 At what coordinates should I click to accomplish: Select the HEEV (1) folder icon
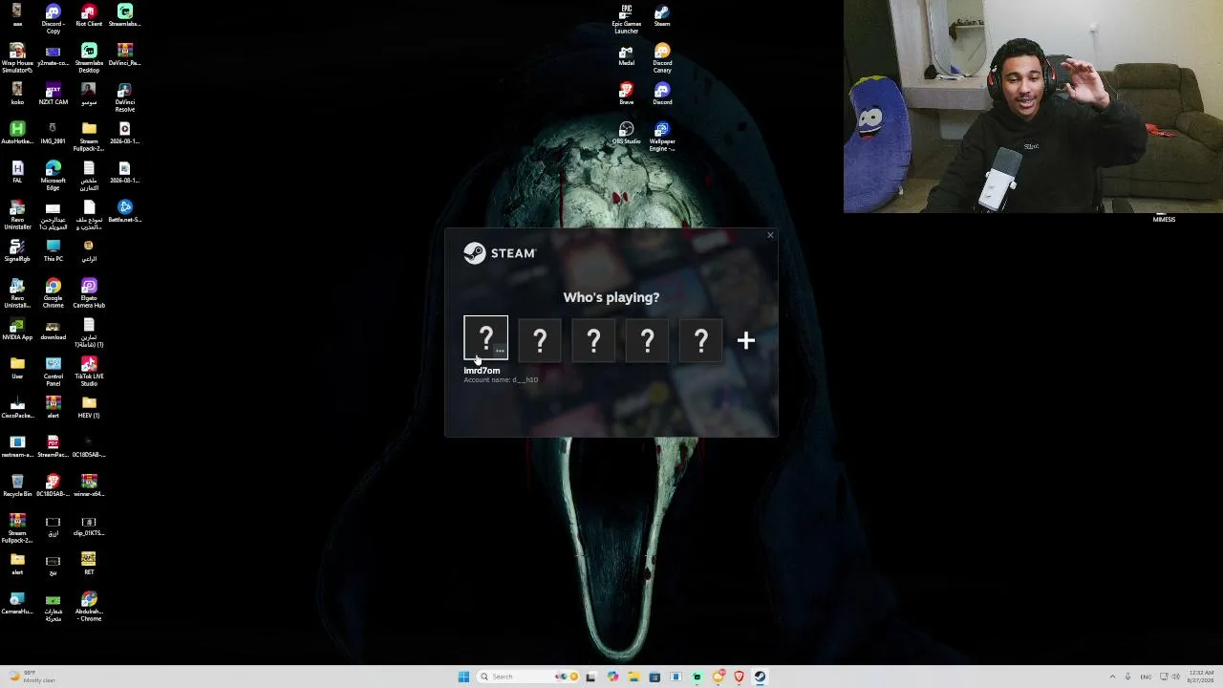(x=89, y=407)
